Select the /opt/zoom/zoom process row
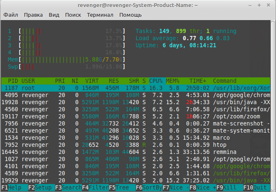 point(136,116)
